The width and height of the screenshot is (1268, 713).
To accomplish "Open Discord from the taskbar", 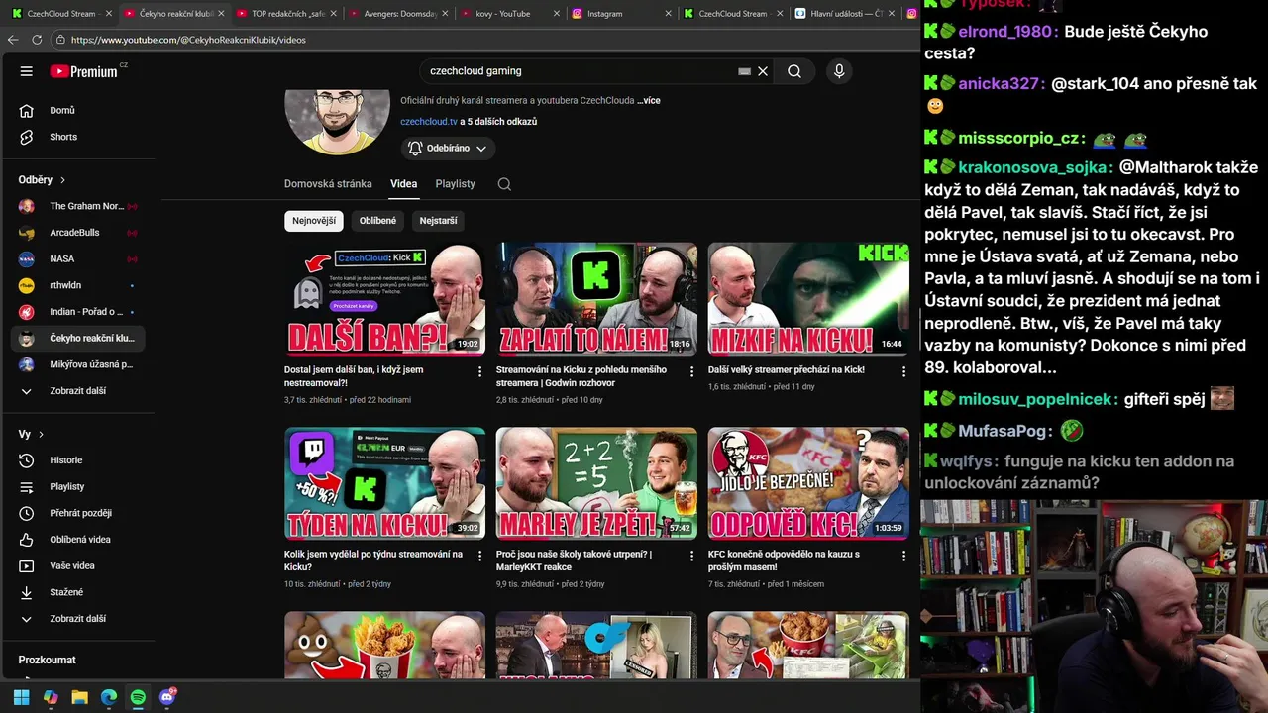I will click(x=166, y=697).
